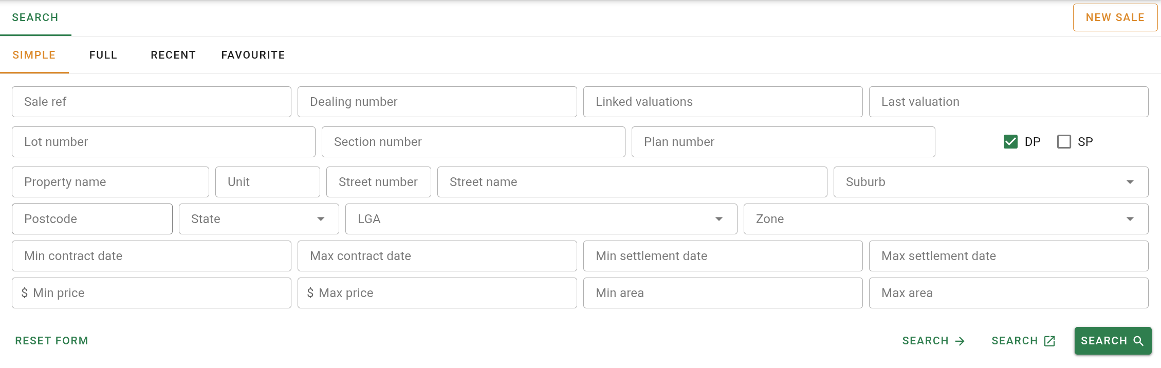The width and height of the screenshot is (1161, 368).
Task: Click the Plan number field
Action: [x=783, y=142]
